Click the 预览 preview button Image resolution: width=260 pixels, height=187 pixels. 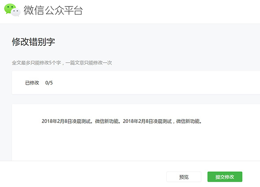[x=184, y=177]
